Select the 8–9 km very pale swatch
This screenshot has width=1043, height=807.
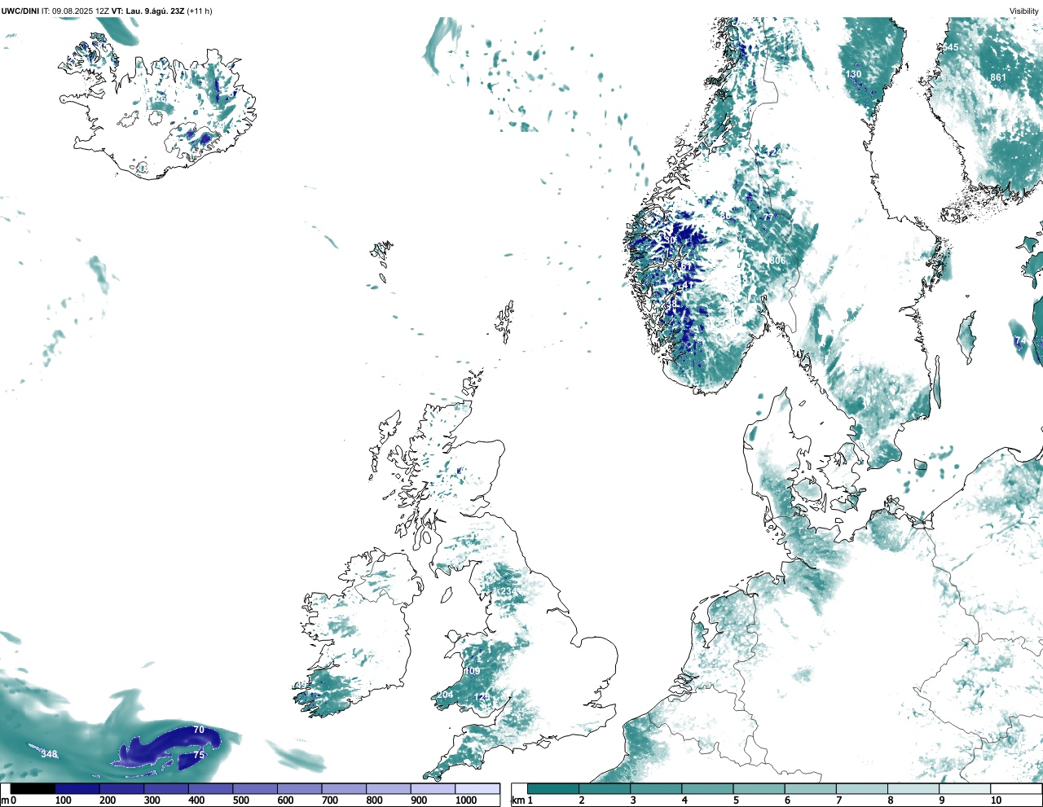coord(913,788)
